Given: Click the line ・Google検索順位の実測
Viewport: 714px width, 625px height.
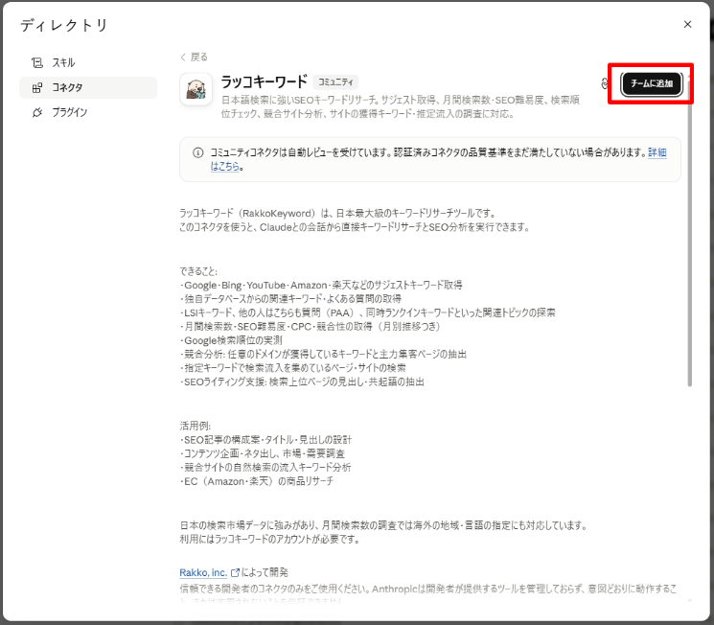Looking at the screenshot, I should click(x=231, y=340).
